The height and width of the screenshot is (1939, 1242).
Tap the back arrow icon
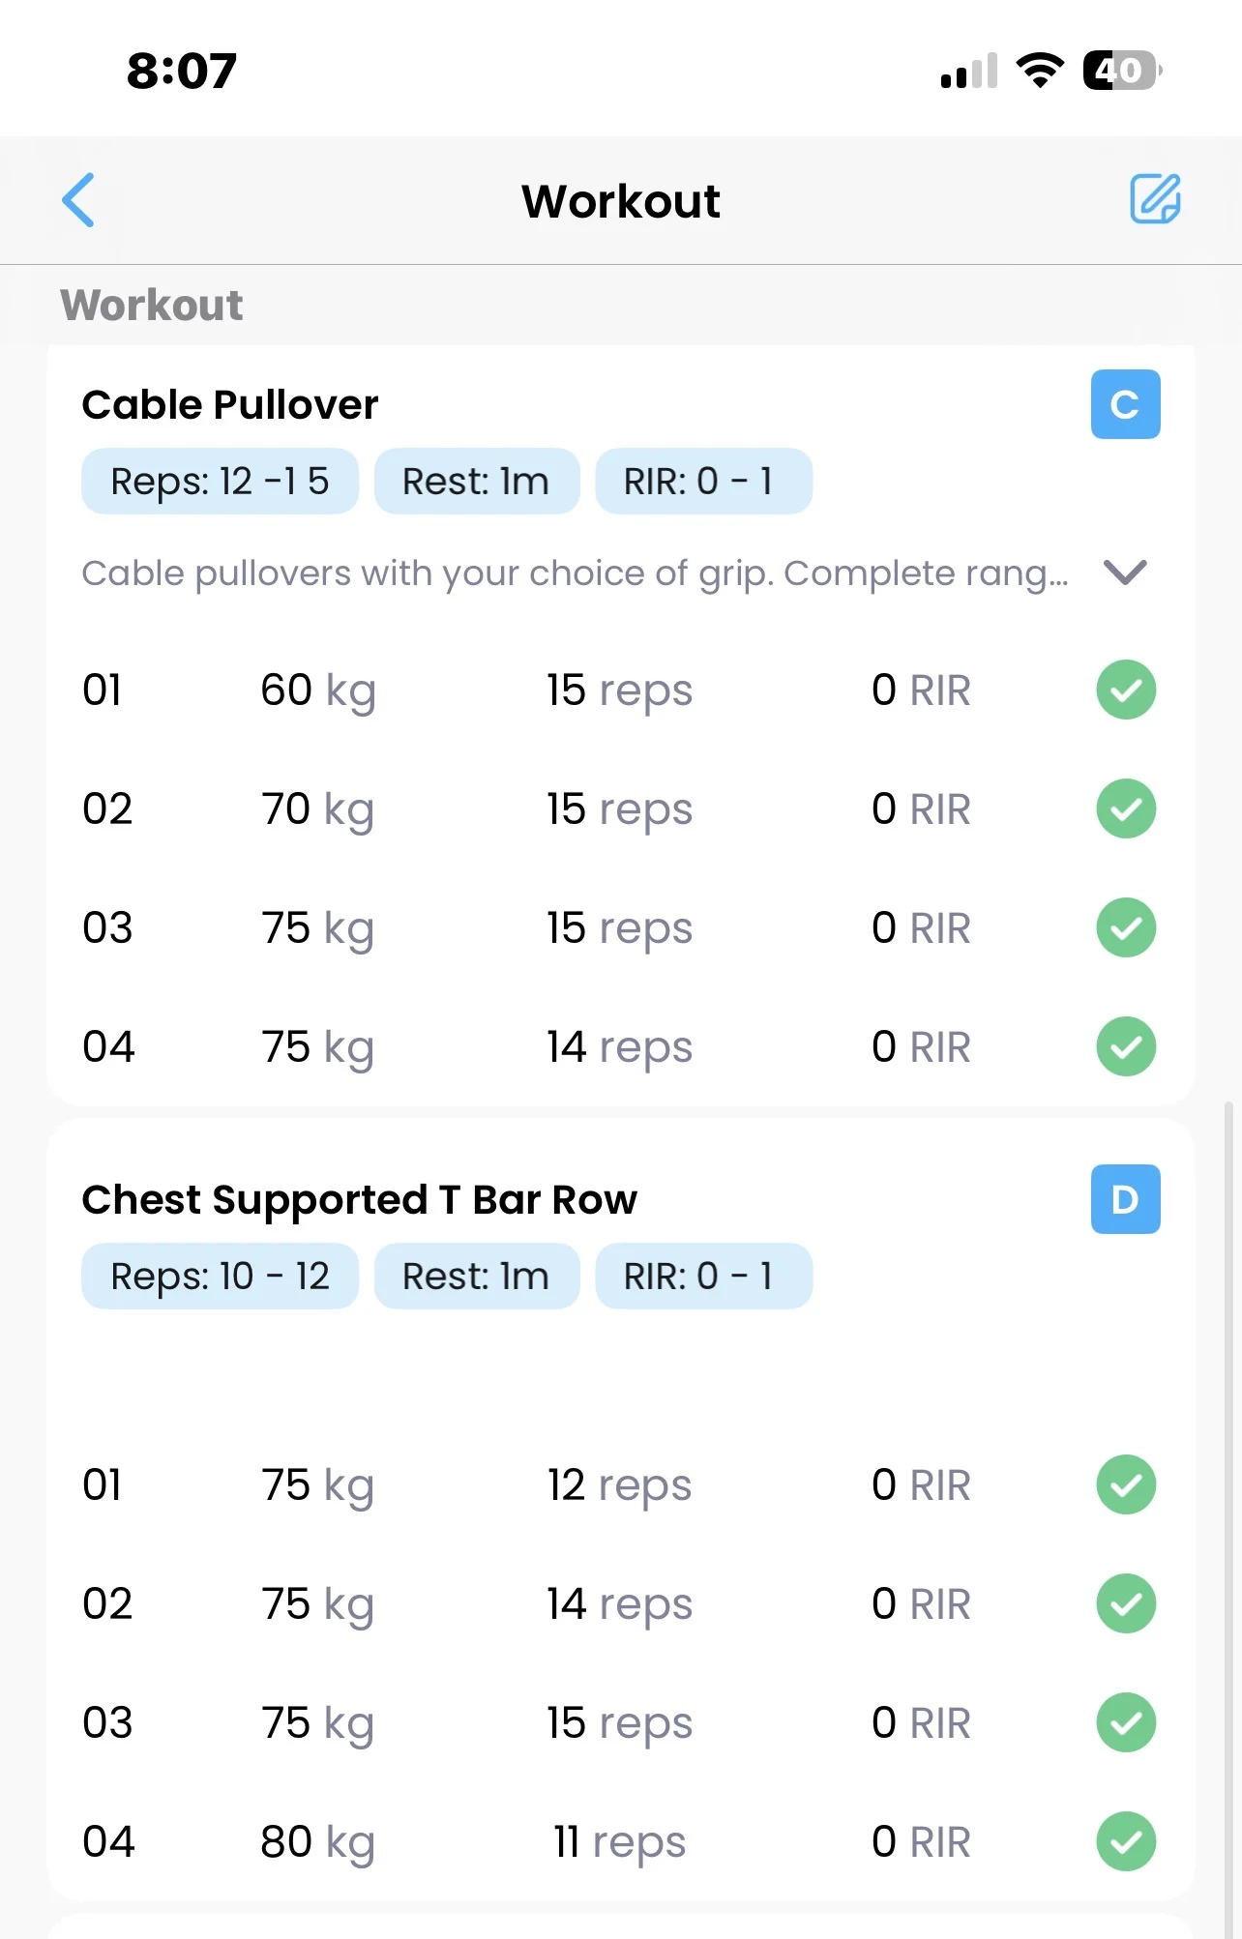tap(78, 200)
